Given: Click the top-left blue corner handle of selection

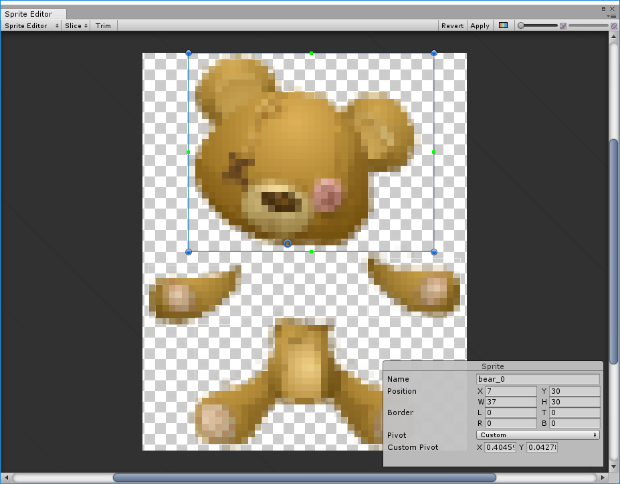Looking at the screenshot, I should pos(189,53).
